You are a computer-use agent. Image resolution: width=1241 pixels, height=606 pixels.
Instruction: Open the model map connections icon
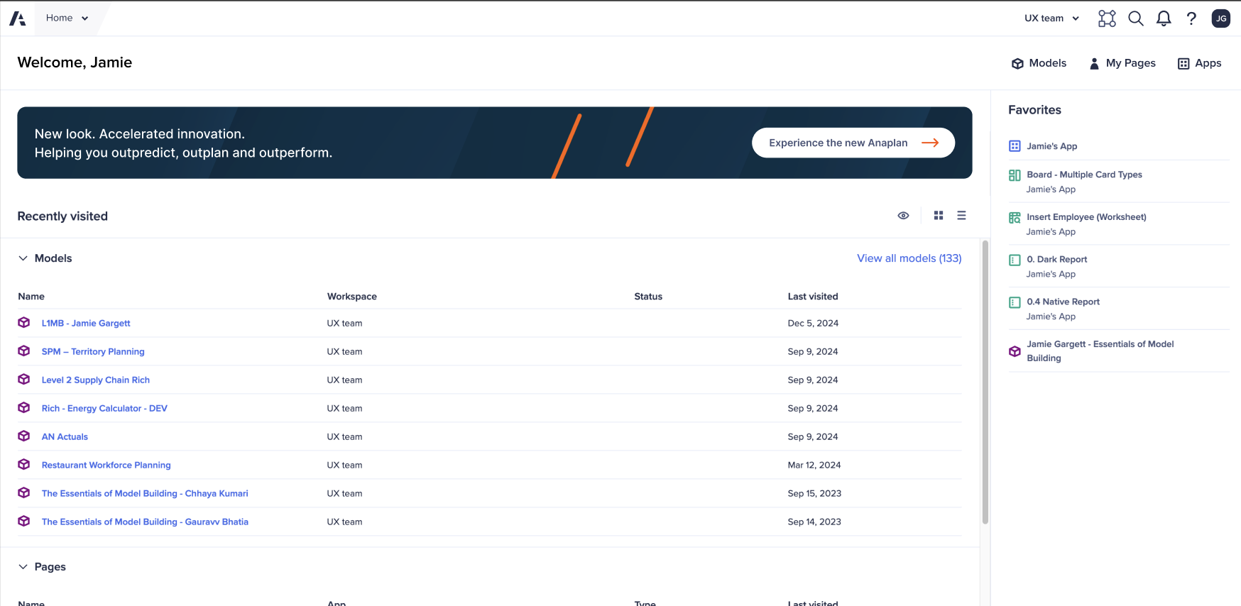tap(1107, 18)
